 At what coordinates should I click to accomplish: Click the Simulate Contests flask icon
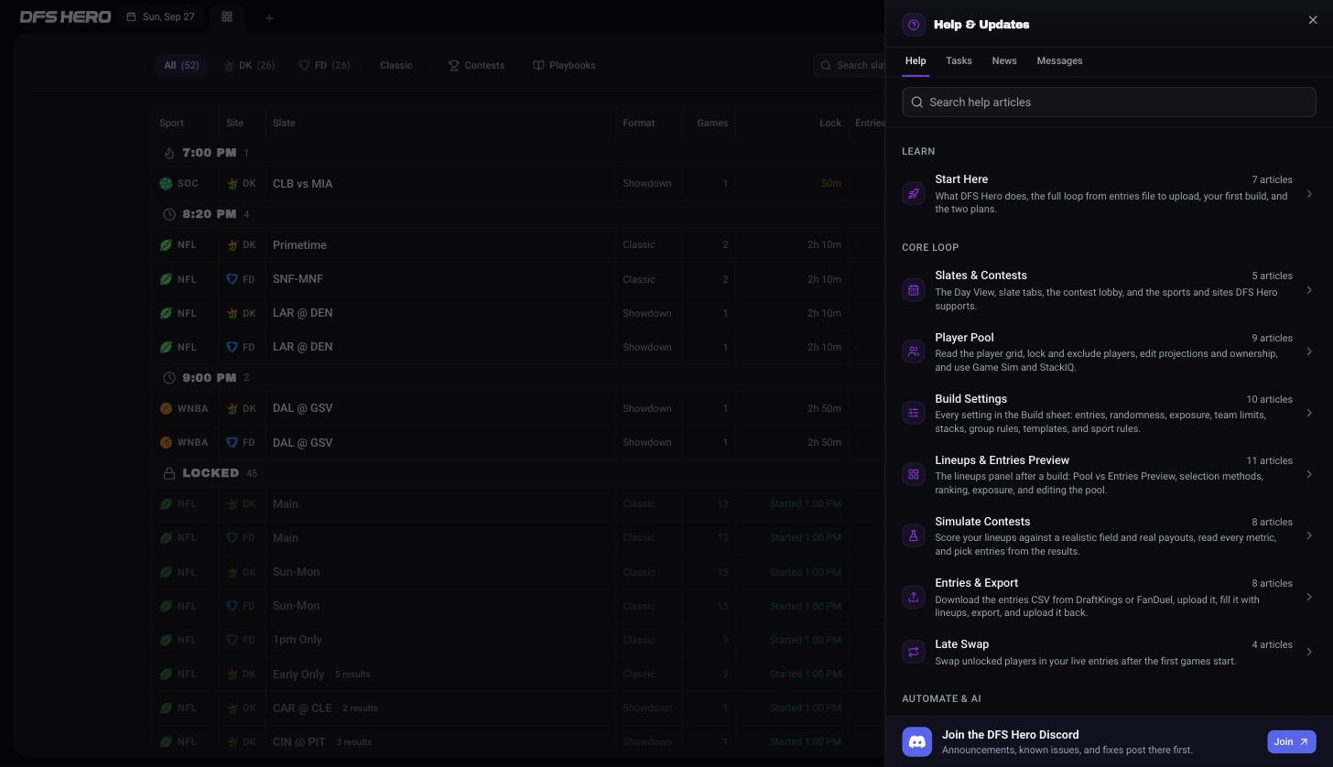pyautogui.click(x=913, y=535)
